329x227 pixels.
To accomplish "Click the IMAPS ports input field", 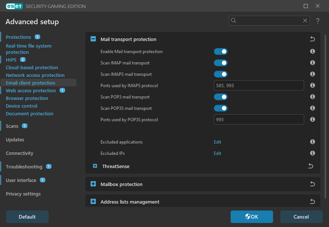I will [x=259, y=85].
